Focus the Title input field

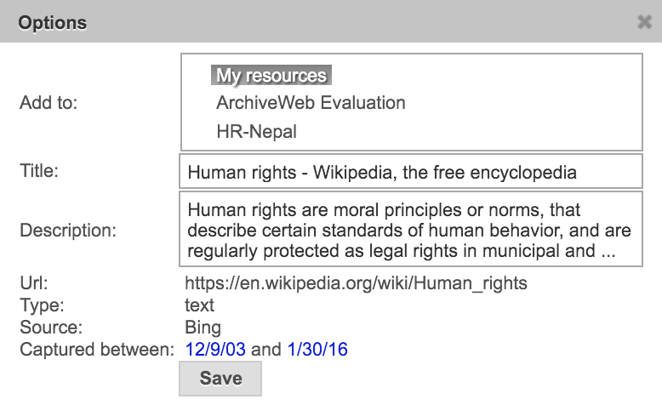(x=410, y=172)
